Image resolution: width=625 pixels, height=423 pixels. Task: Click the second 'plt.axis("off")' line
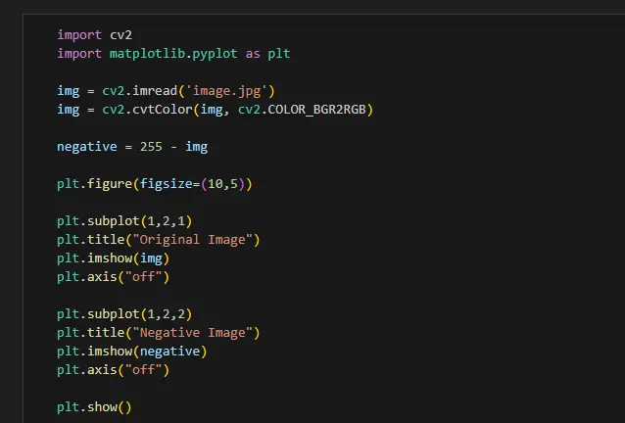point(114,370)
